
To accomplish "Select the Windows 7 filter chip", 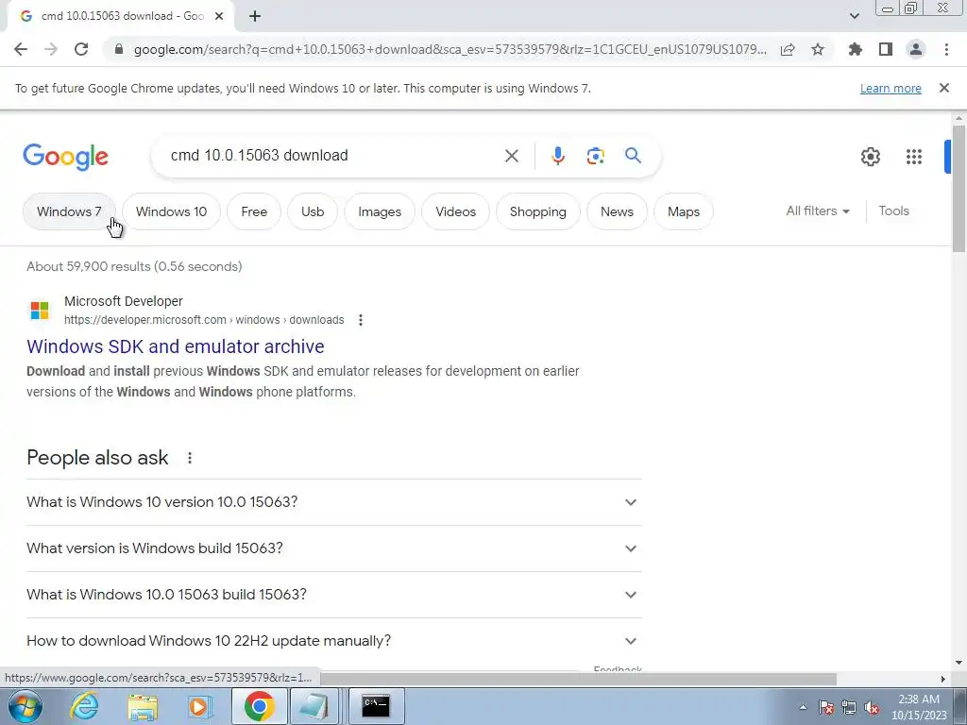I will 69,211.
